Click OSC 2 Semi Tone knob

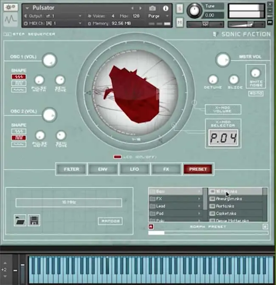click(61, 135)
